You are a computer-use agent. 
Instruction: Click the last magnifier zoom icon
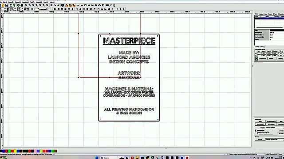(x=47, y=5)
